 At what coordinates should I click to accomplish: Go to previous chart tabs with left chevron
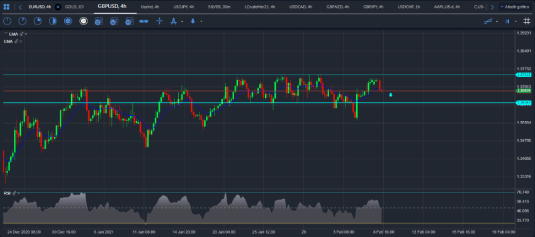(x=21, y=7)
